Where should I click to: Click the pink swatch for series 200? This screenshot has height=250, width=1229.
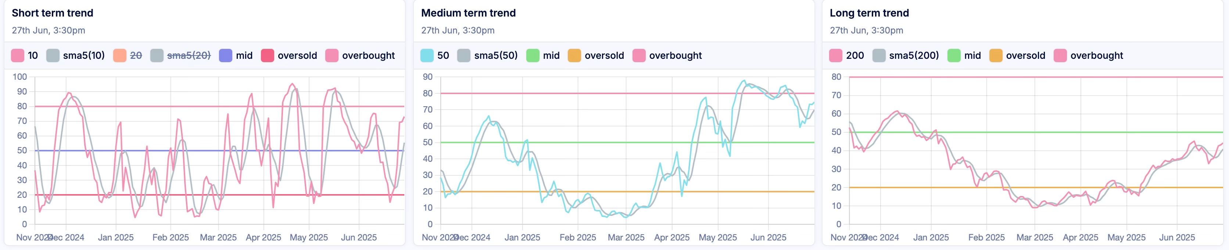[x=836, y=56]
